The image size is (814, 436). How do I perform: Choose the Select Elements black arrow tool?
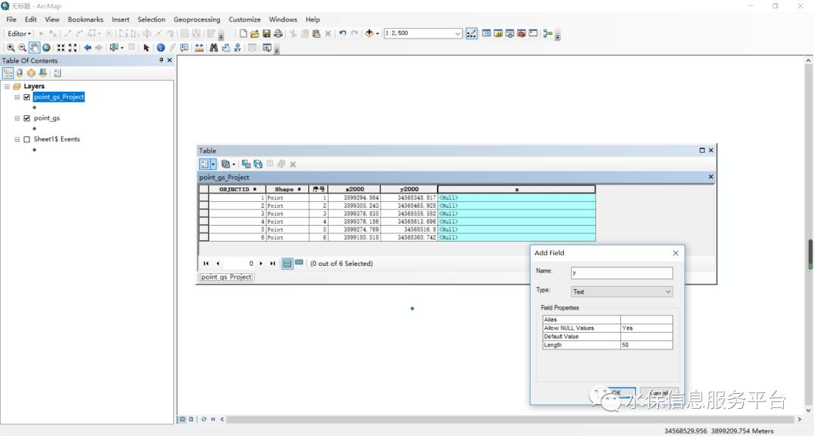point(146,47)
